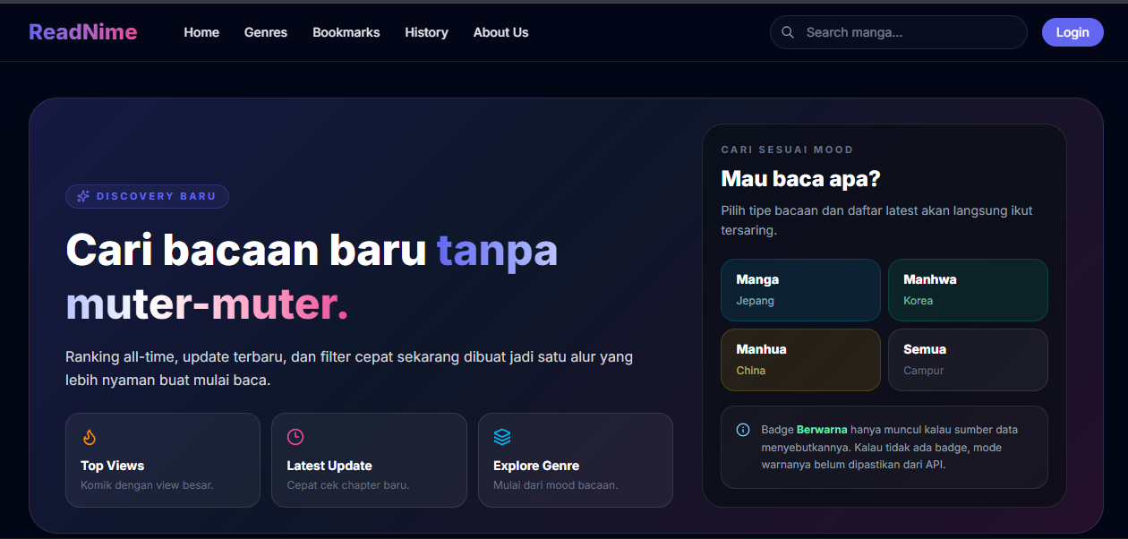Open the History nav item
The image size is (1128, 539).
pyautogui.click(x=426, y=32)
